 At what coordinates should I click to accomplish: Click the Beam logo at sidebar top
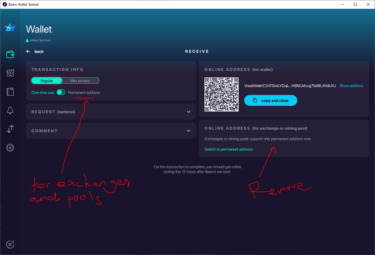coord(10,27)
